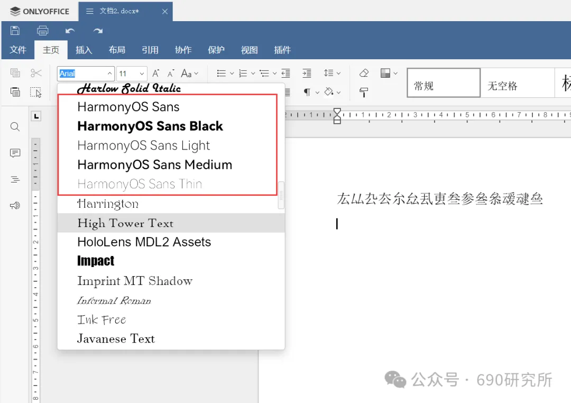
Task: Select HarmonyOS Sans Black font
Action: pyautogui.click(x=171, y=126)
